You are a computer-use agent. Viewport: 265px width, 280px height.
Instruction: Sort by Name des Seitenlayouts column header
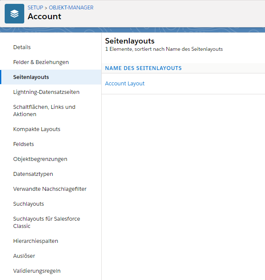(x=143, y=68)
